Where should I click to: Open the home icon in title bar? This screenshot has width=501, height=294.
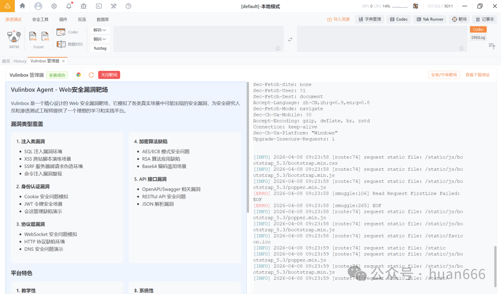pyautogui.click(x=22, y=6)
